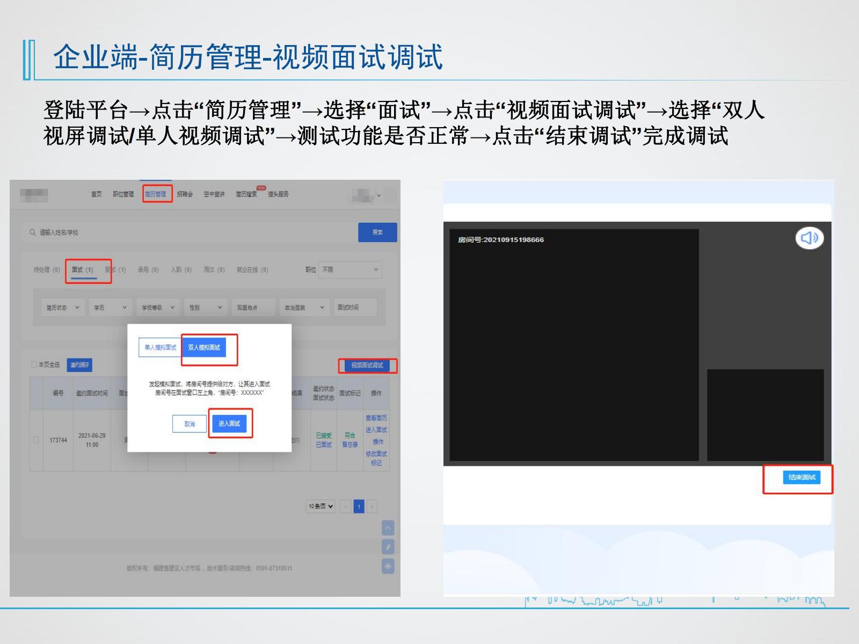The image size is (859, 644).
Task: Open 简历管理 in the top navigation
Action: 156,194
